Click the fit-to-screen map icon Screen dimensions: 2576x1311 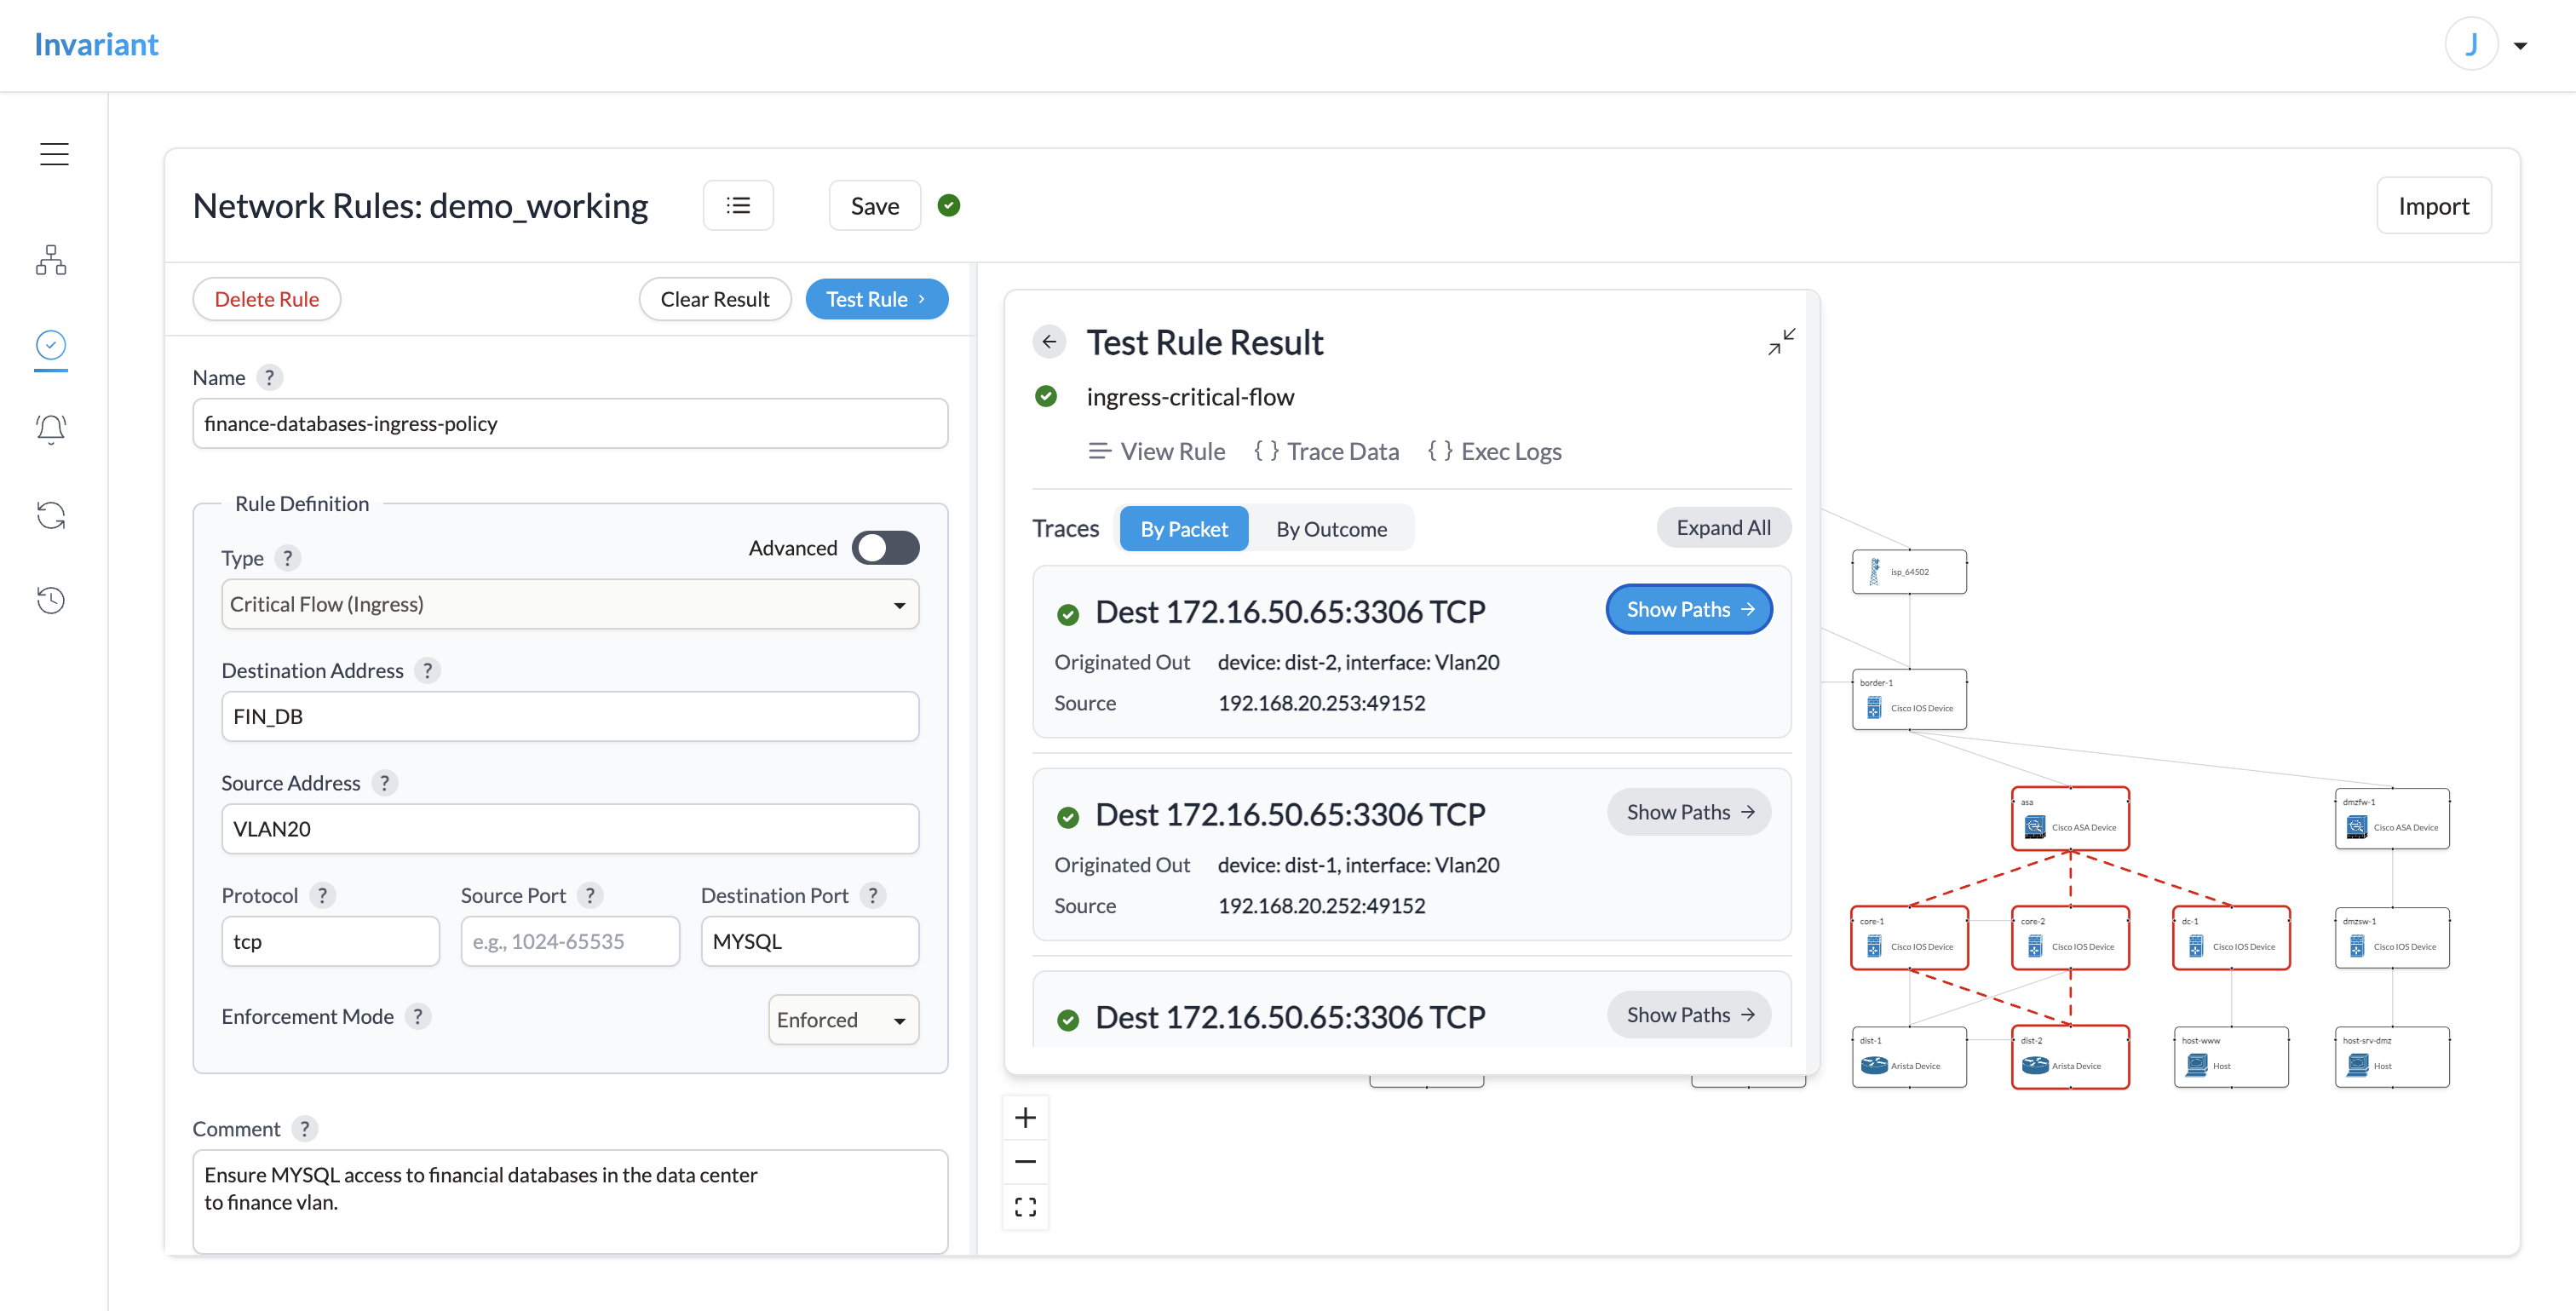[1025, 1207]
